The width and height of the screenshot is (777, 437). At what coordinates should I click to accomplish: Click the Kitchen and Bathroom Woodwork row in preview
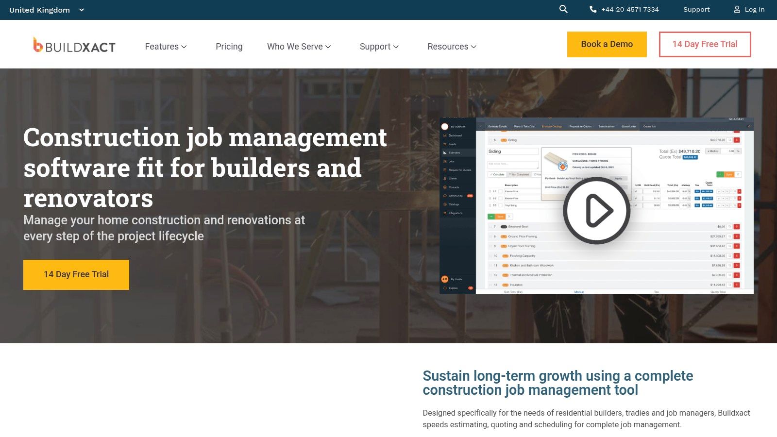coord(615,266)
